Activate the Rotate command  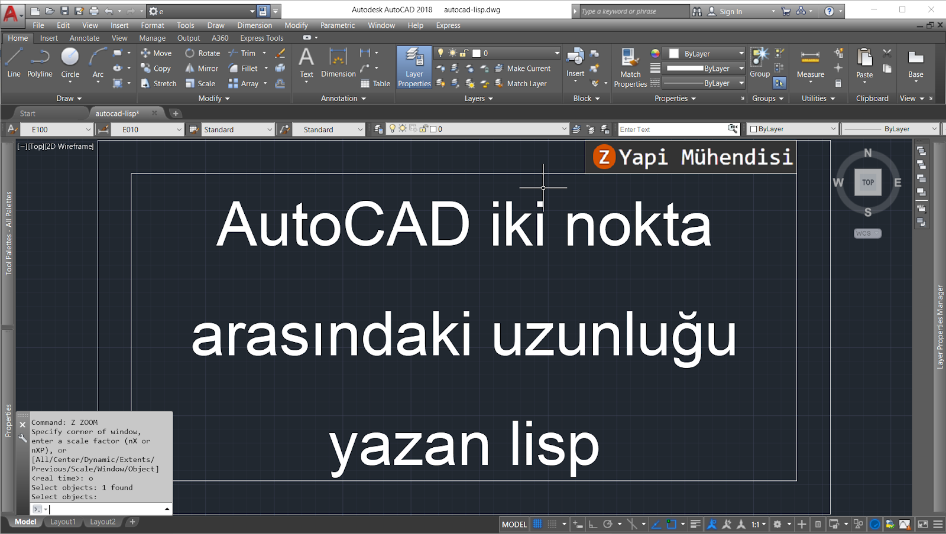(202, 53)
